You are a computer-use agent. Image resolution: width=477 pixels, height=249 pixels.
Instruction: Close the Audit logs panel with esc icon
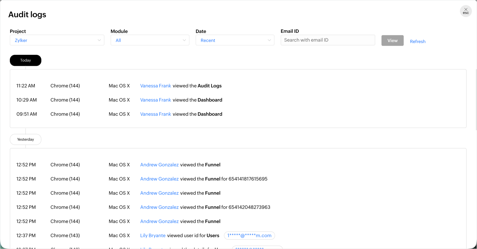[465, 11]
